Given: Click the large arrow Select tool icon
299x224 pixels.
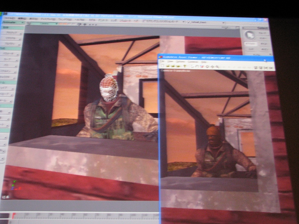Looking at the screenshot, I should pyautogui.click(x=250, y=35).
